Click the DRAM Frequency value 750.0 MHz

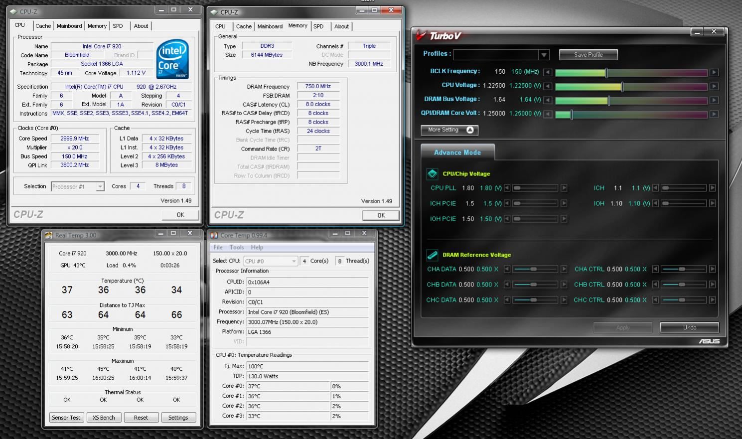pos(318,86)
